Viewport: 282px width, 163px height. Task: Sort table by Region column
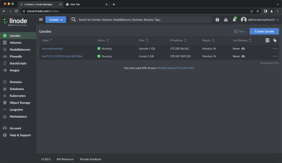click(208, 40)
